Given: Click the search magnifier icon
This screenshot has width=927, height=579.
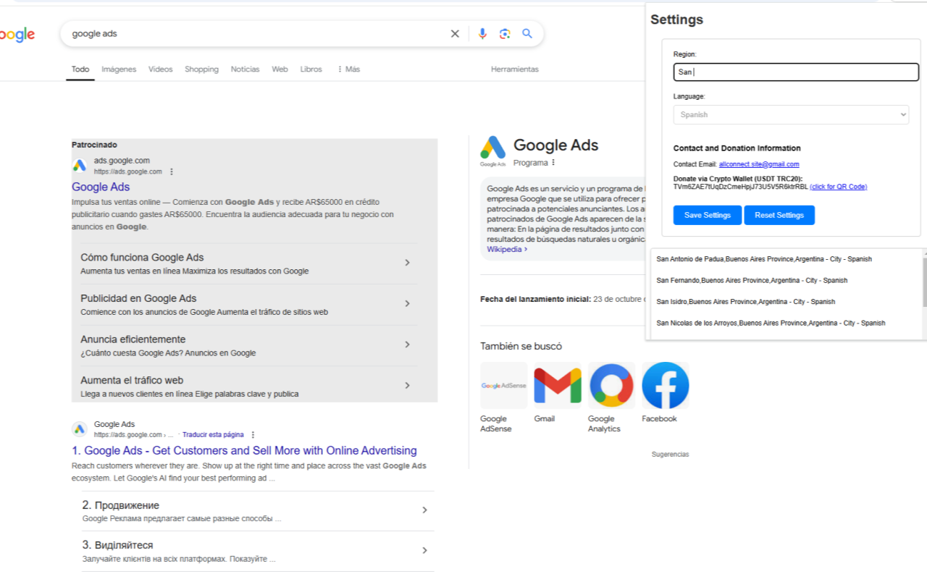Looking at the screenshot, I should pyautogui.click(x=527, y=33).
